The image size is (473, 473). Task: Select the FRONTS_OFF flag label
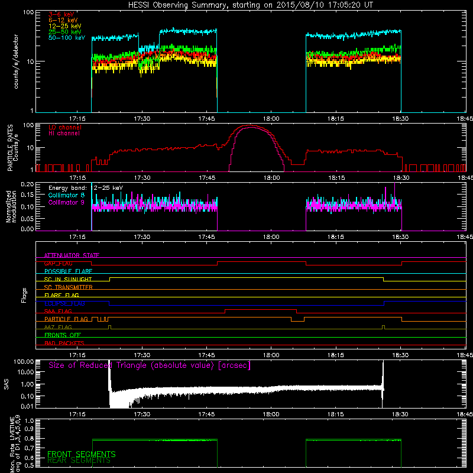(x=63, y=335)
